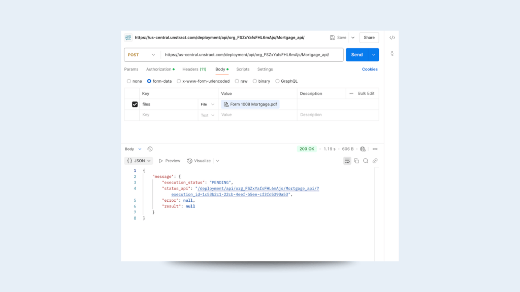Image resolution: width=520 pixels, height=292 pixels.
Task: Open the File type dropdown for files key
Action: coord(208,104)
